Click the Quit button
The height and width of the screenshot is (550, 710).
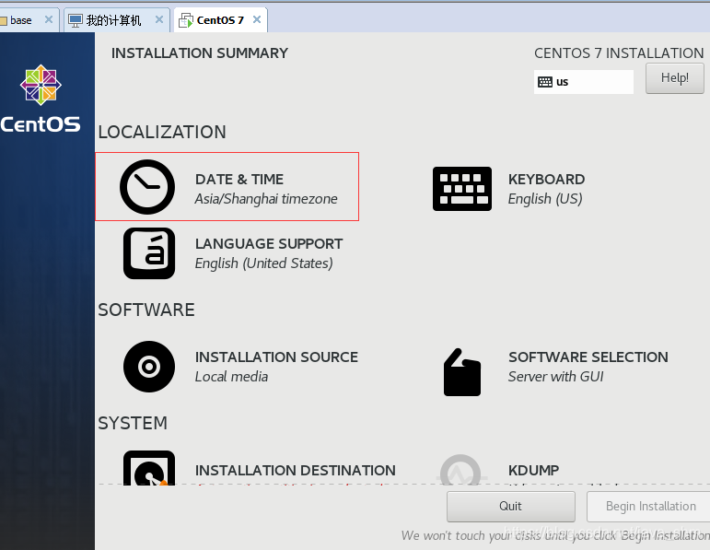pyautogui.click(x=511, y=506)
